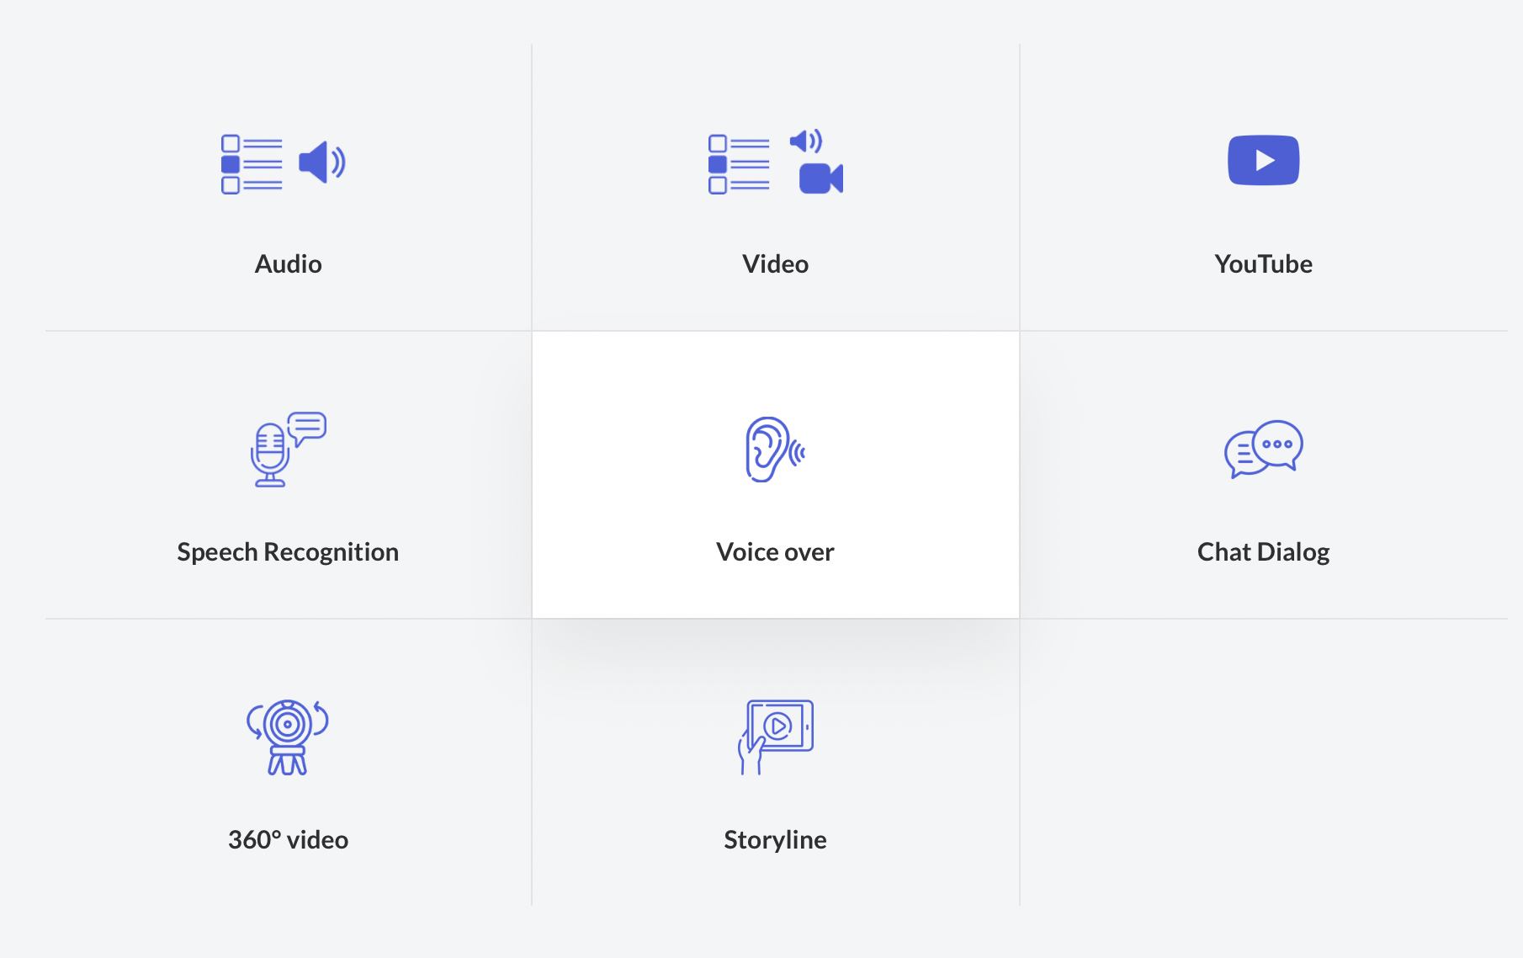Click the camcorder symbol in the Video icon
The width and height of the screenshot is (1523, 958).
coord(820,178)
